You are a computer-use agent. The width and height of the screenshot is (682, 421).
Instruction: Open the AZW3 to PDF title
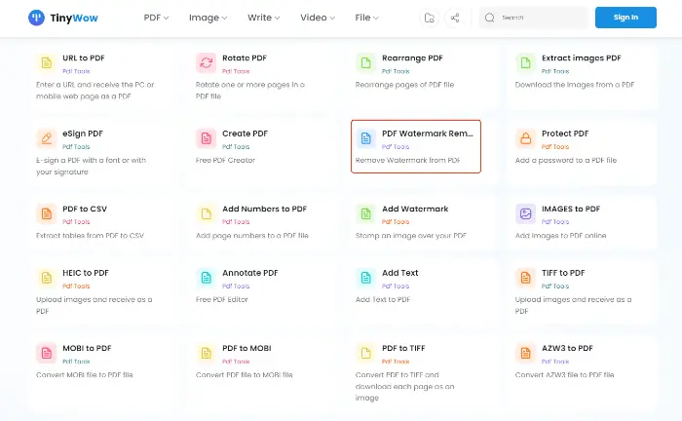point(567,348)
